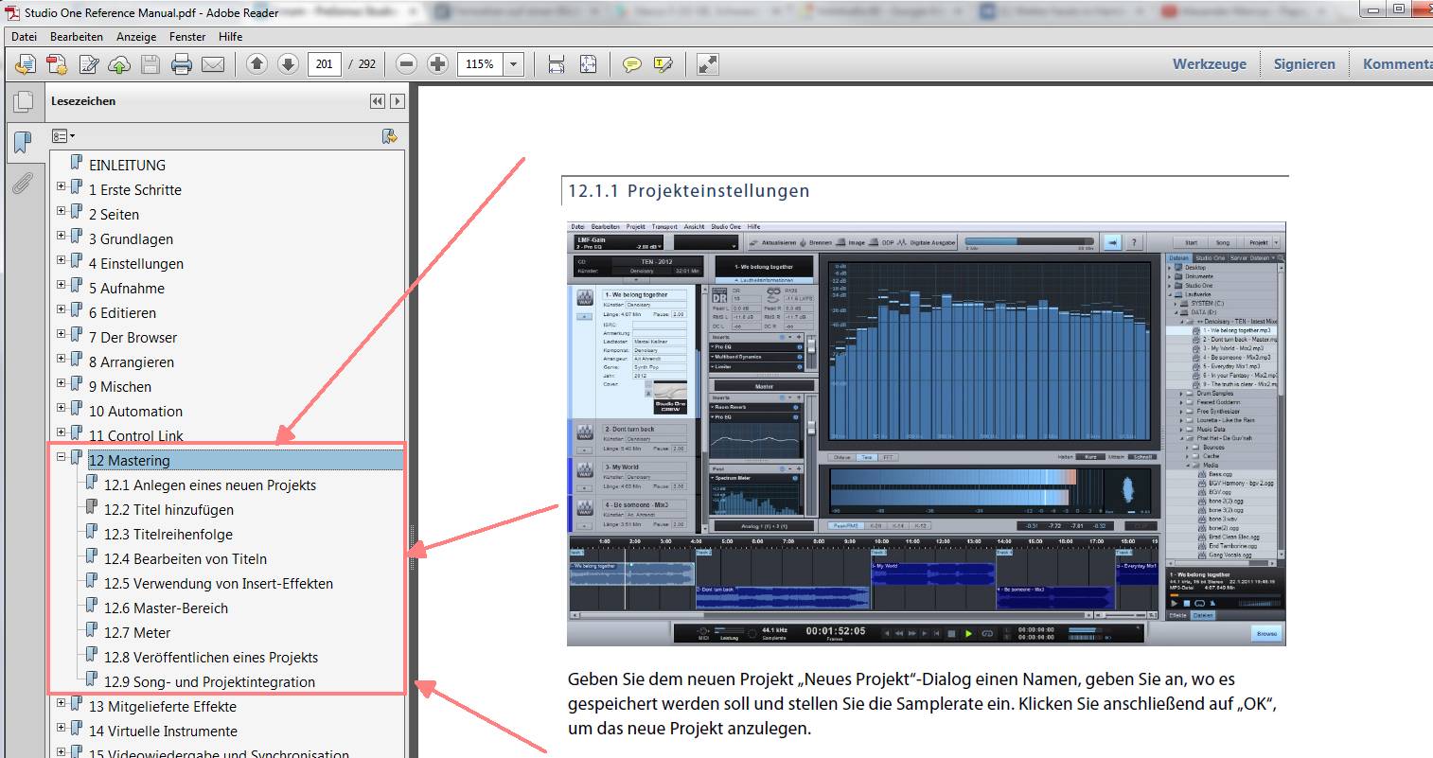Image resolution: width=1433 pixels, height=758 pixels.
Task: Jump to 6 Editieren bookmark
Action: coord(123,312)
